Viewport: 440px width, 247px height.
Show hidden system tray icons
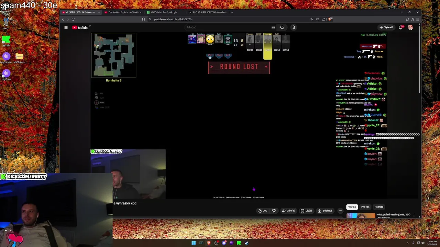pos(408,243)
